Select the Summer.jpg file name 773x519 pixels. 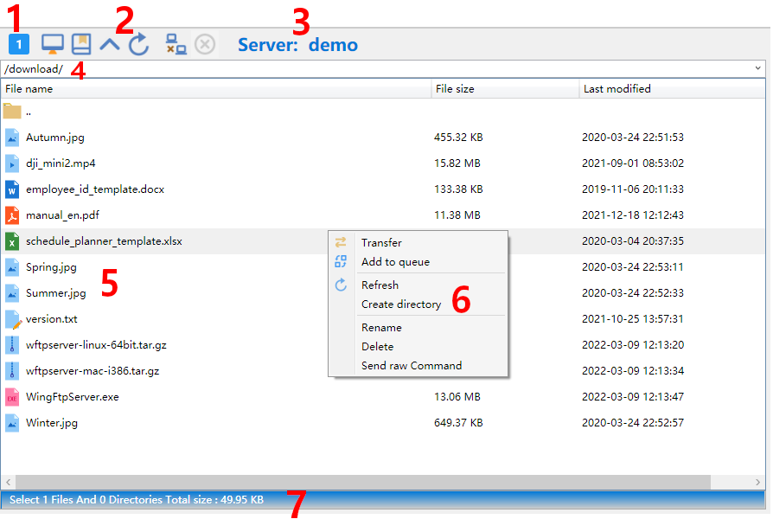tap(55, 293)
